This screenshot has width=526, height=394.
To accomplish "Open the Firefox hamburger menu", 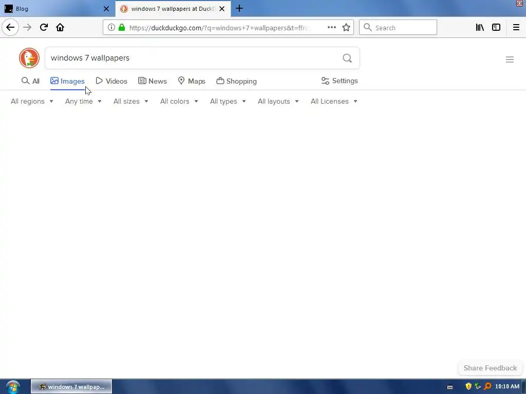I will click(516, 28).
